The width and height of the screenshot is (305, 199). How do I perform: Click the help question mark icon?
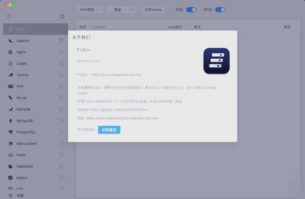[9, 17]
